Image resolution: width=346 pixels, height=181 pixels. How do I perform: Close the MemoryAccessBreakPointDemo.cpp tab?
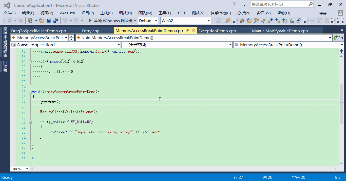194,31
